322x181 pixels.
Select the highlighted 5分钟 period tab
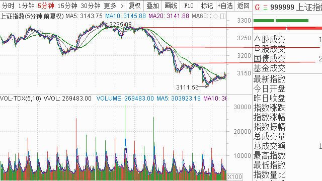coord(46,6)
